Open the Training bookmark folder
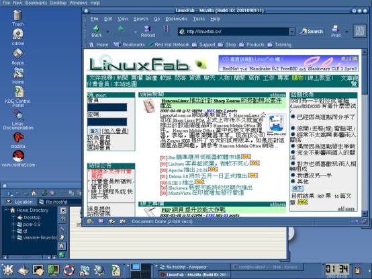This screenshot has width=372, height=279. click(279, 44)
